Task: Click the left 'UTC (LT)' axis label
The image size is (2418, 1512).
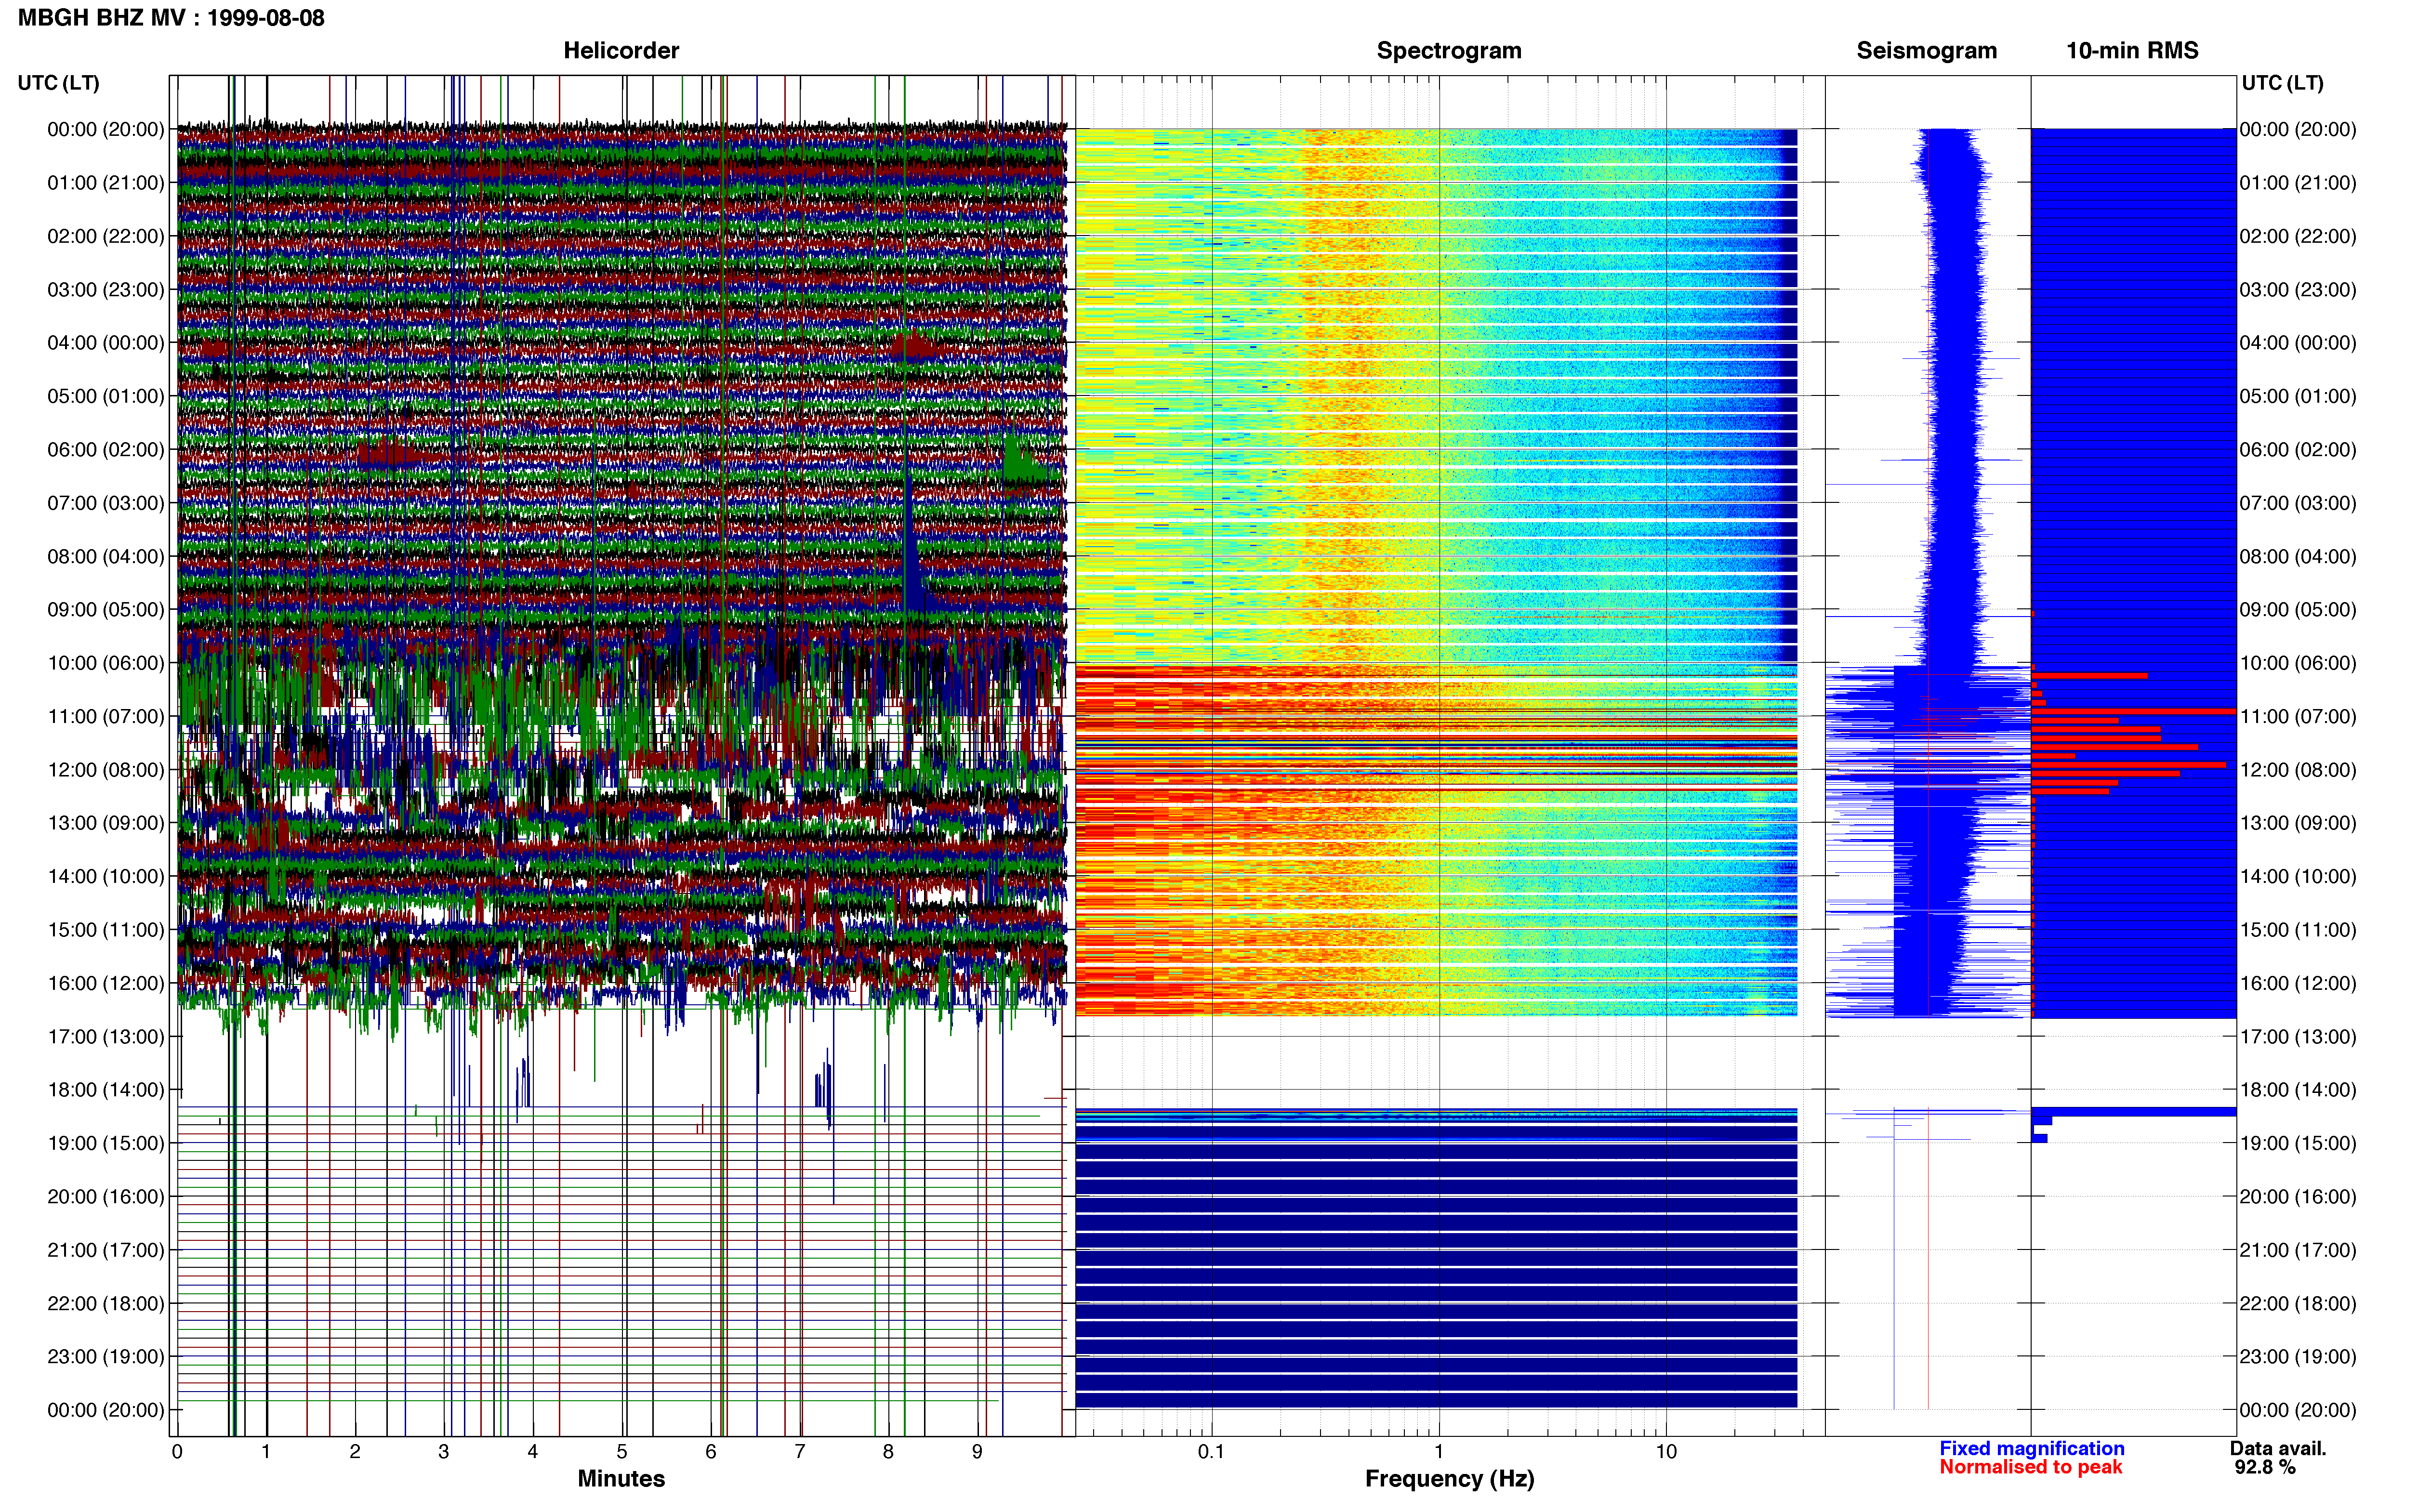Action: point(59,83)
